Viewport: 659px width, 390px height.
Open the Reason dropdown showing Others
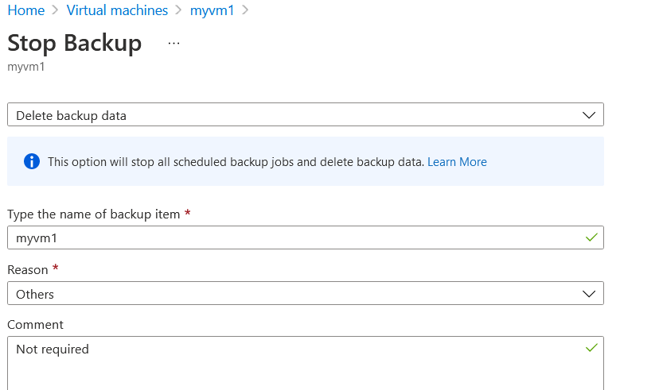[306, 293]
